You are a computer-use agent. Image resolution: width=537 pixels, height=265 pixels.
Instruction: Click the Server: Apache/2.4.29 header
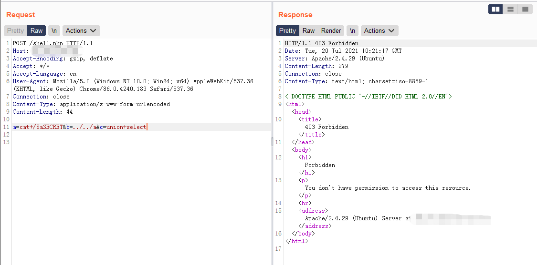[335, 59]
